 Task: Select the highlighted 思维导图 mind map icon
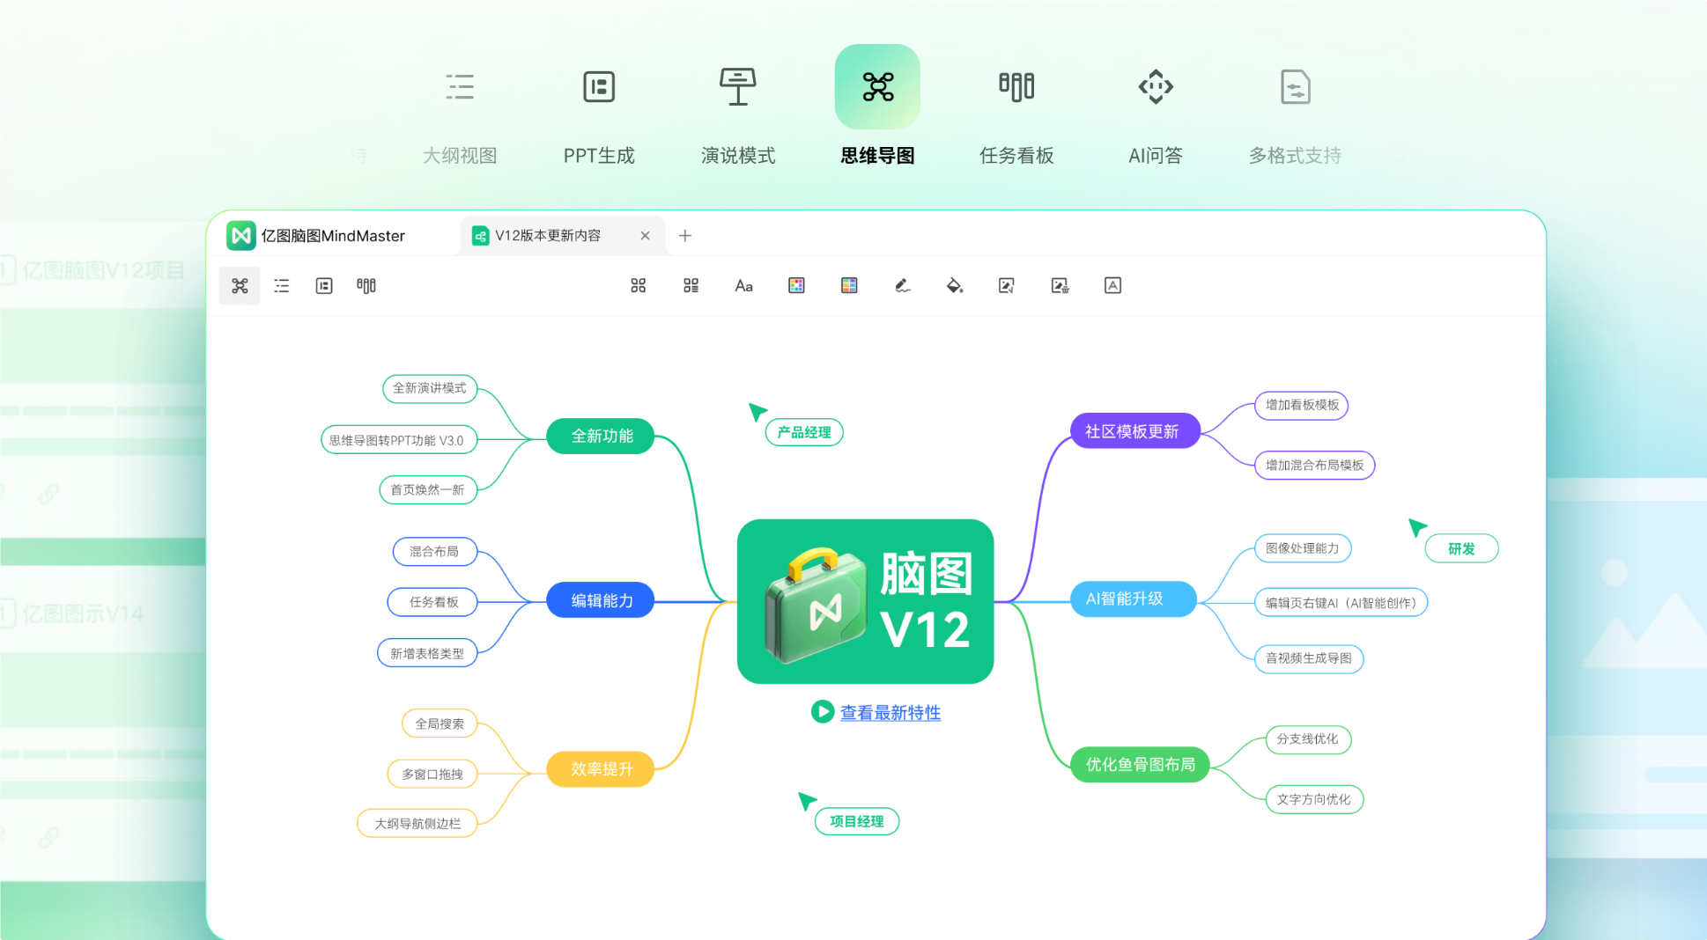(877, 86)
